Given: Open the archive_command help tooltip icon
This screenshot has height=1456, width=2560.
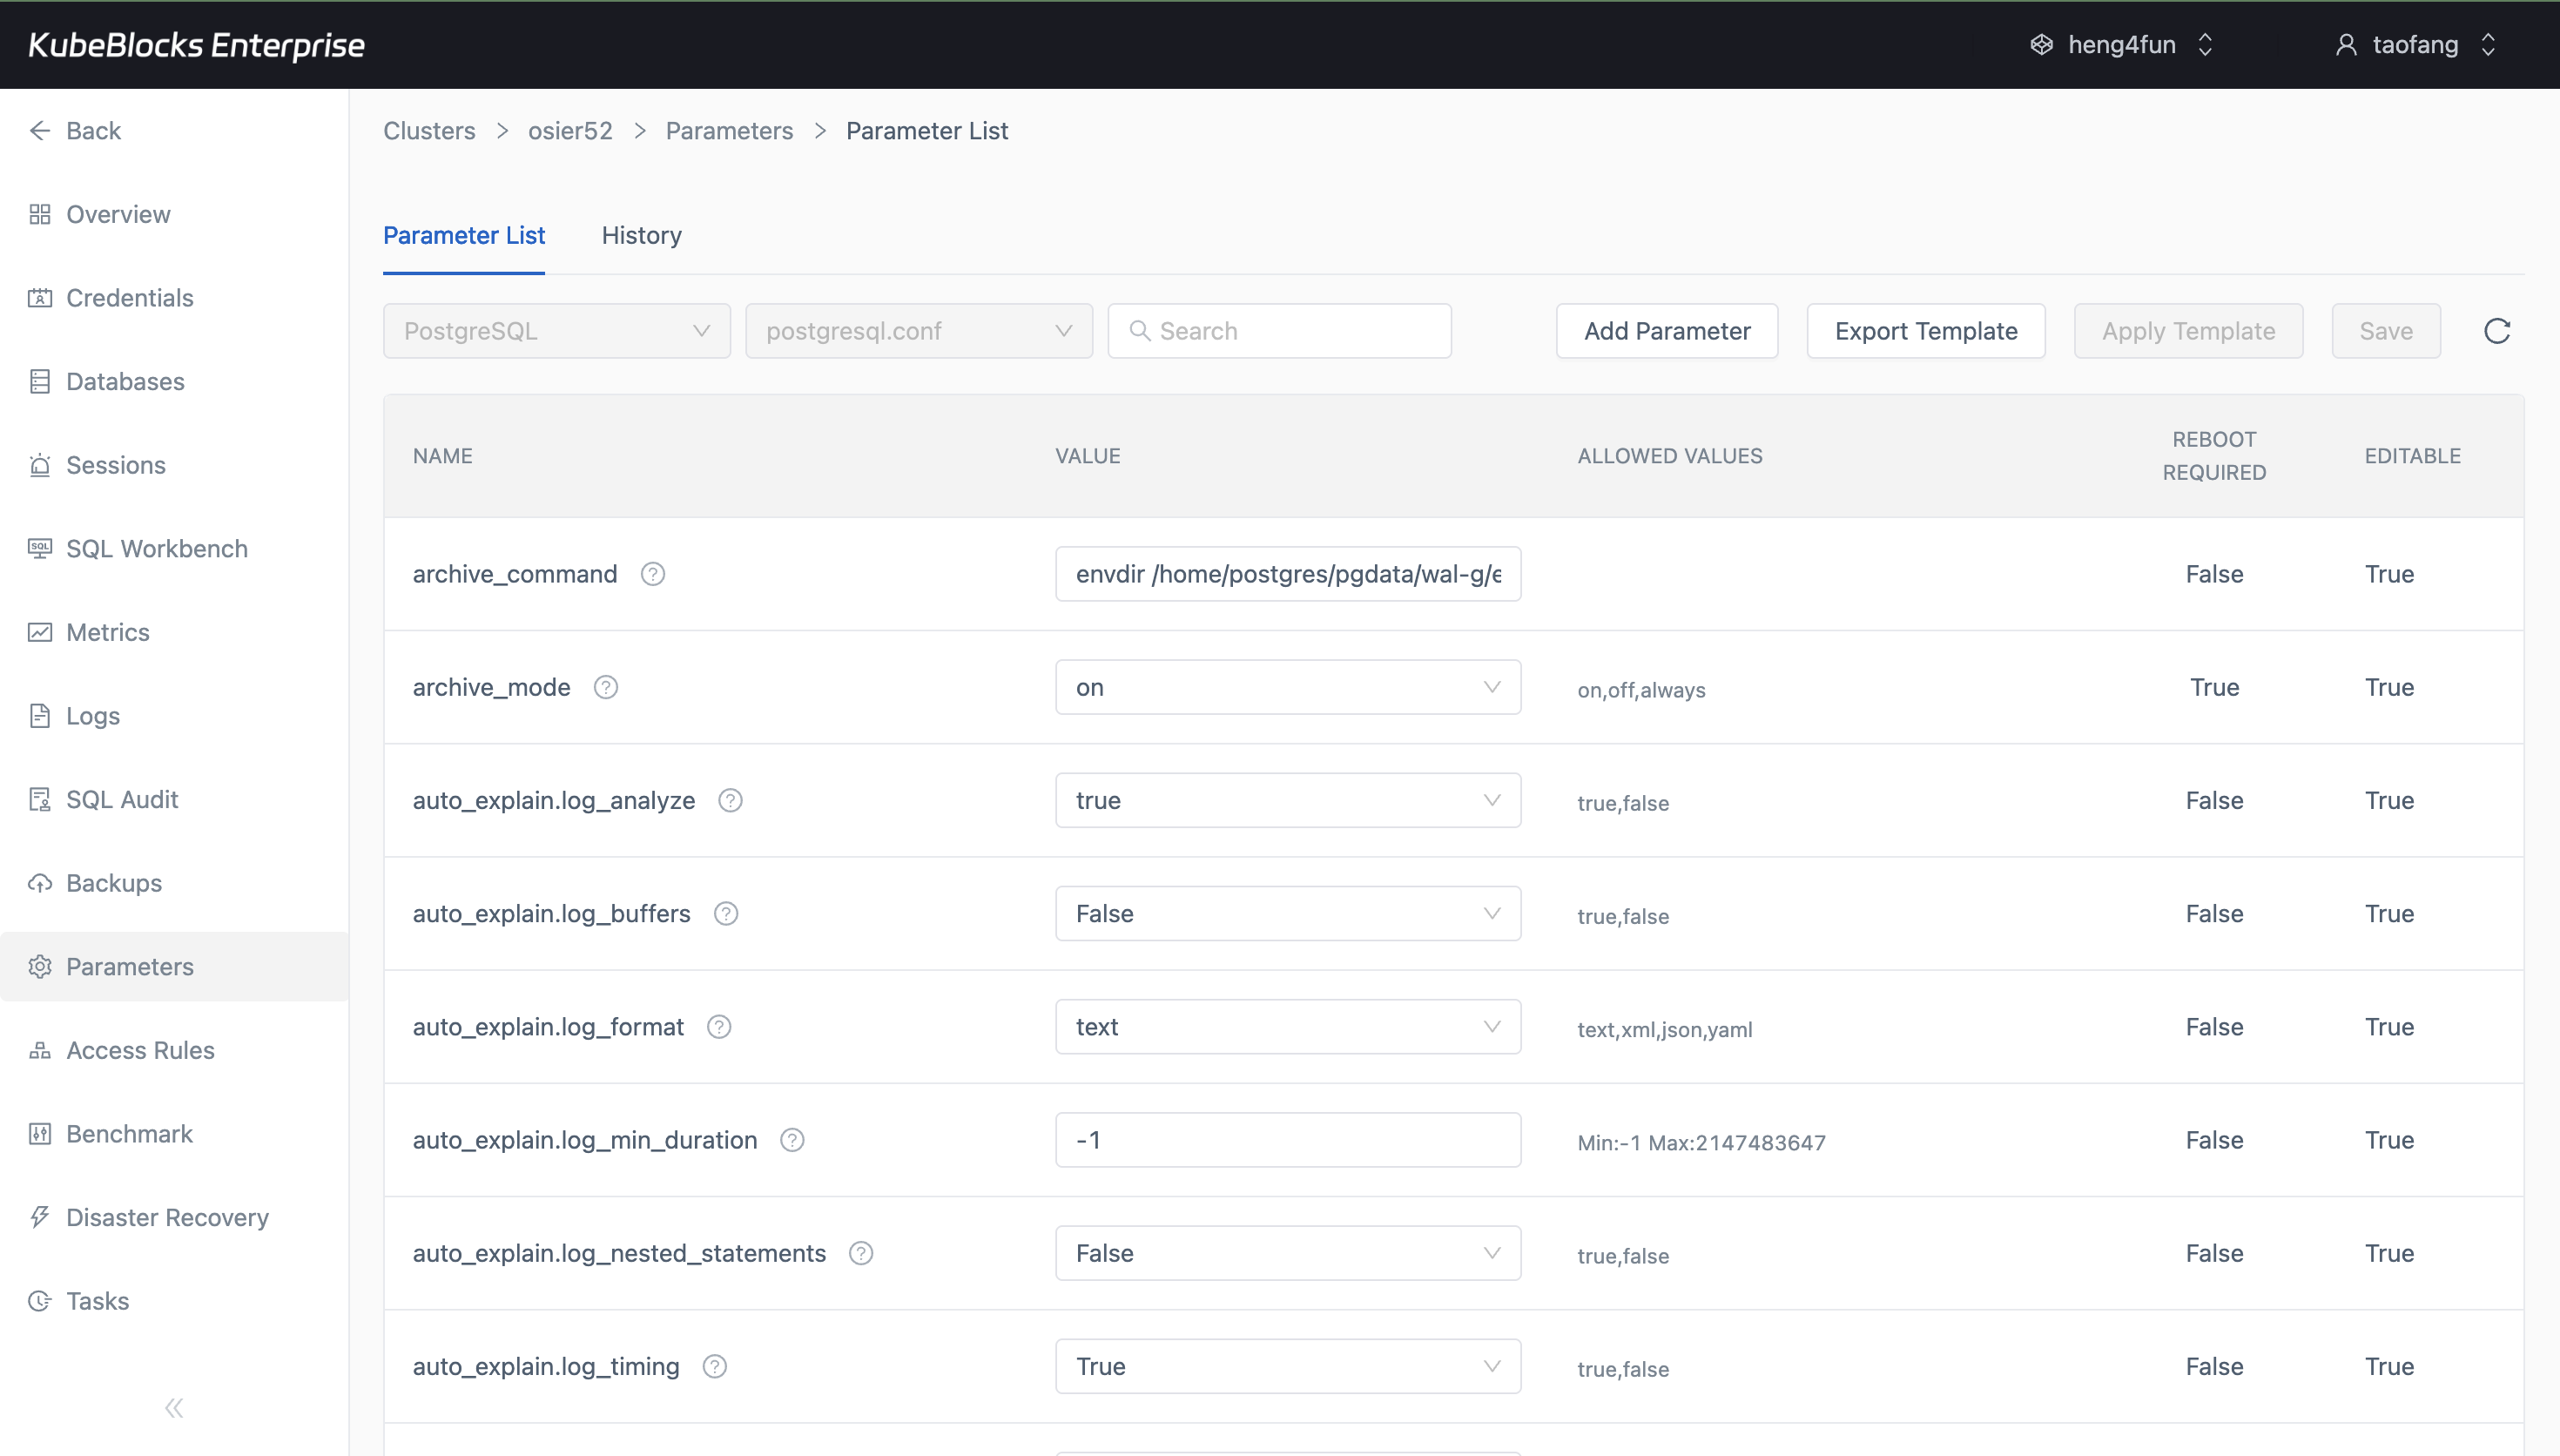Looking at the screenshot, I should (653, 573).
